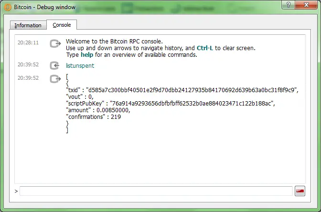This screenshot has width=321, height=212.
Task: Click the > prompt symbol
Action: click(16, 191)
